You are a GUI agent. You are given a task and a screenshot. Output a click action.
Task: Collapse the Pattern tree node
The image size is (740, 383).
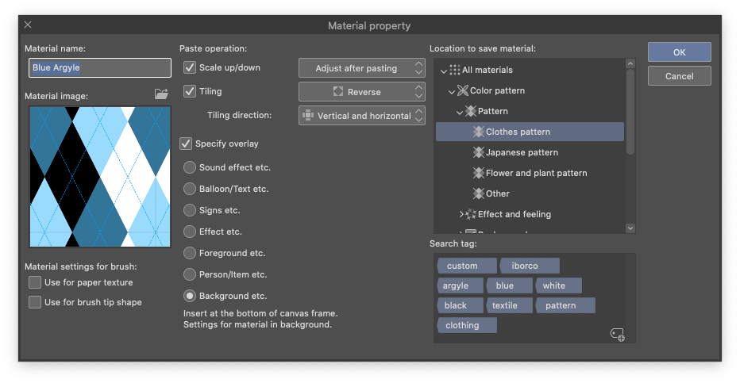460,112
